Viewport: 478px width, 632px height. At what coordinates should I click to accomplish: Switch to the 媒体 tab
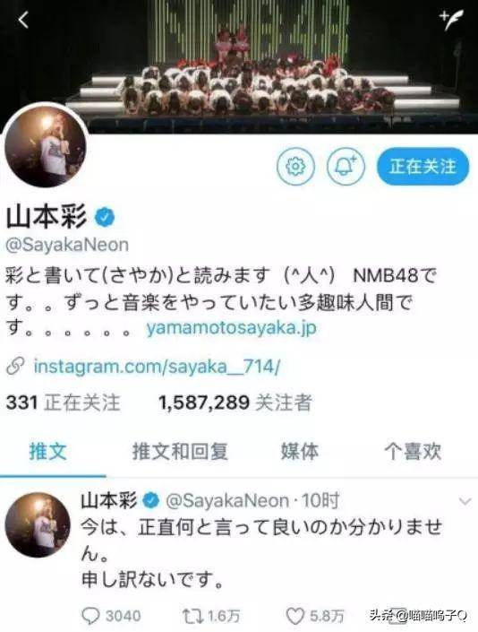pos(300,452)
